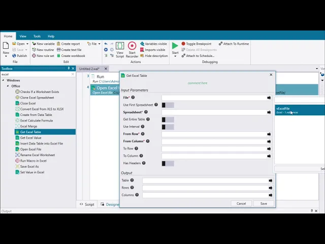
Task: Click the Spreadsheet input field
Action: [214, 112]
